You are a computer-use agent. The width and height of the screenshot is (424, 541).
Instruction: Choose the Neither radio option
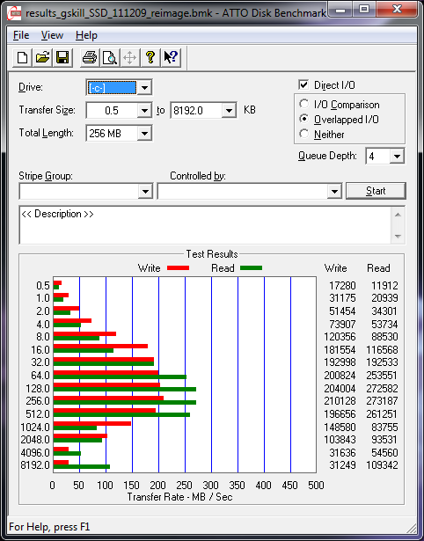coord(304,134)
